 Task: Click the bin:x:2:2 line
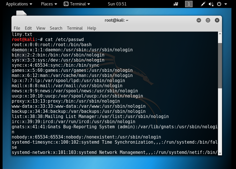pos(58,55)
